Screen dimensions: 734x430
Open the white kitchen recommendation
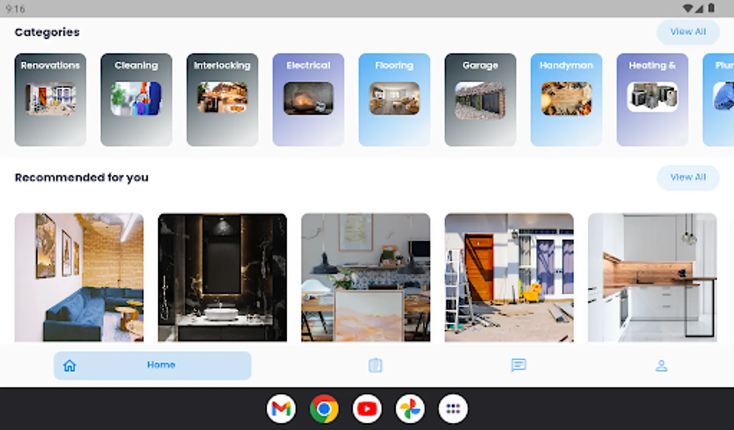click(652, 278)
